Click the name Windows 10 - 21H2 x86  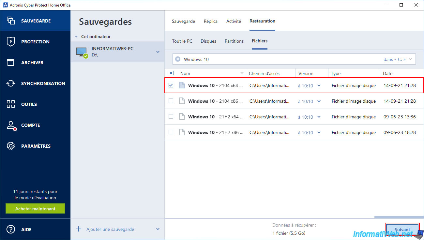[x=215, y=132]
